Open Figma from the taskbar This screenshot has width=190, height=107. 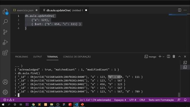click(64, 105)
